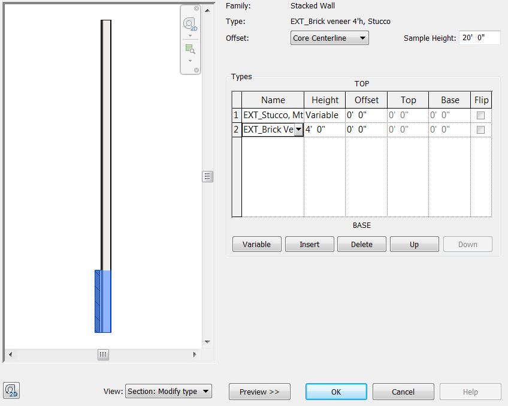Click the Variable height cell in row 1

pyautogui.click(x=325, y=115)
